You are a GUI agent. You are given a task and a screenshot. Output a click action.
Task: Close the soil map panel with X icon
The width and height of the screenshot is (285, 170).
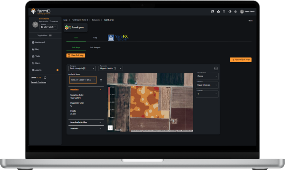point(216,68)
